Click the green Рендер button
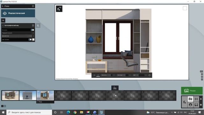 [192, 91]
